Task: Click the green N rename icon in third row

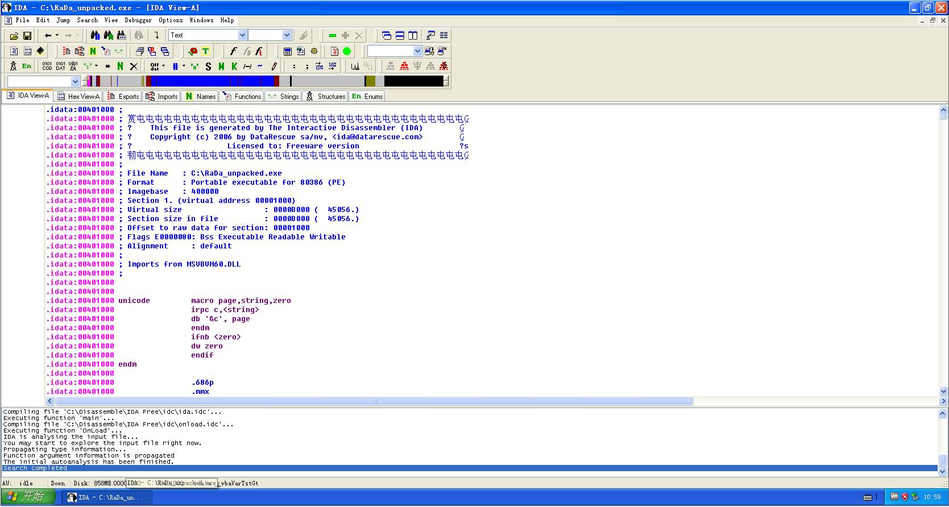Action: [120, 67]
